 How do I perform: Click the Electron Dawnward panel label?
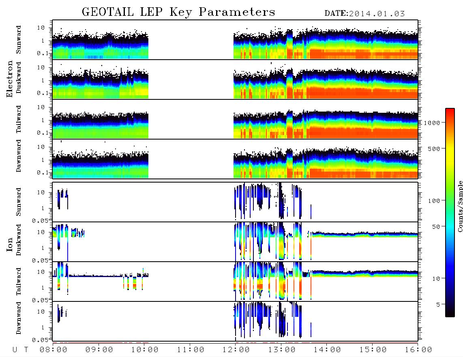19,156
